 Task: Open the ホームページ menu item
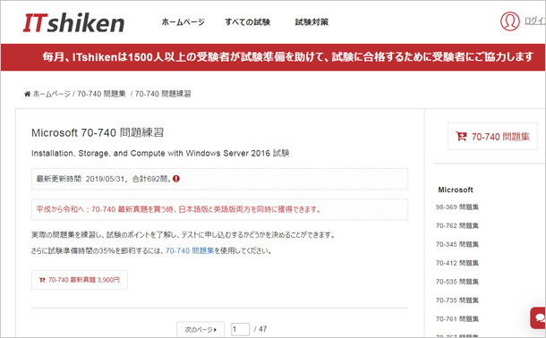pos(183,21)
